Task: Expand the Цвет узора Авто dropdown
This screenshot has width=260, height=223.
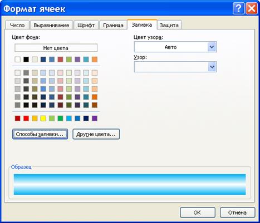Action: click(212, 47)
